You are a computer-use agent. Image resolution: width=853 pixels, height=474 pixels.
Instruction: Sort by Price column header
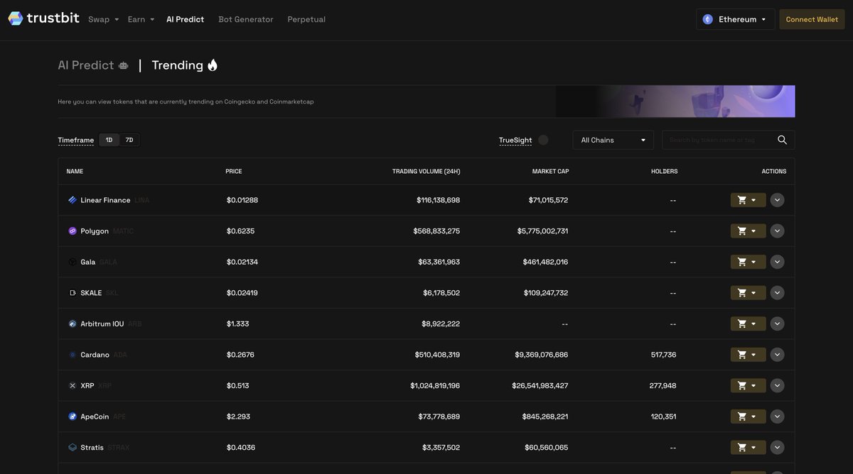(x=234, y=172)
